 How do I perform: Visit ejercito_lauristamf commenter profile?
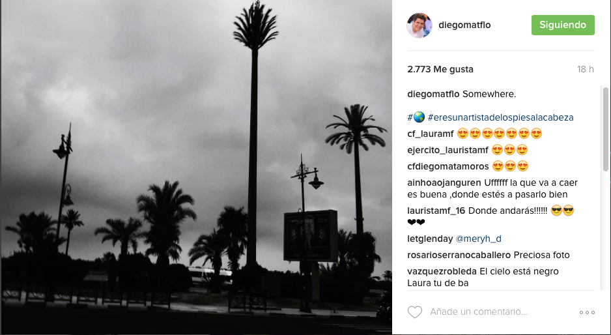[x=448, y=150]
